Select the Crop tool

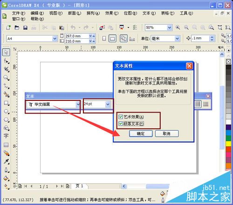click(7, 69)
